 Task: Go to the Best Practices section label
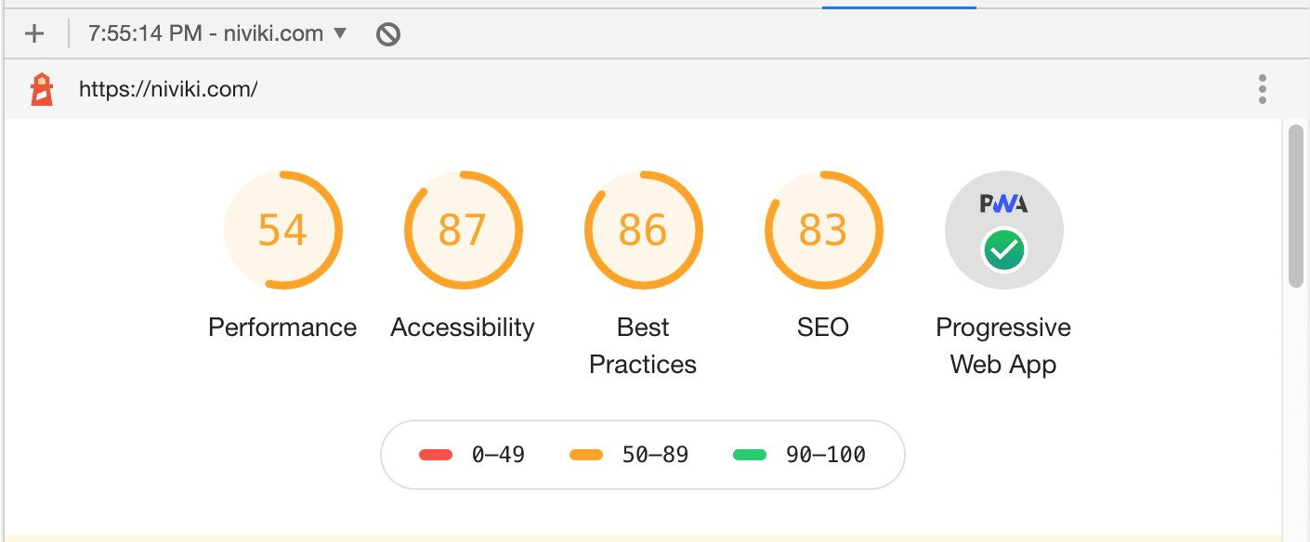pyautogui.click(x=643, y=346)
